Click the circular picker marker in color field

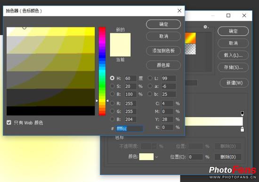pyautogui.click(x=24, y=28)
